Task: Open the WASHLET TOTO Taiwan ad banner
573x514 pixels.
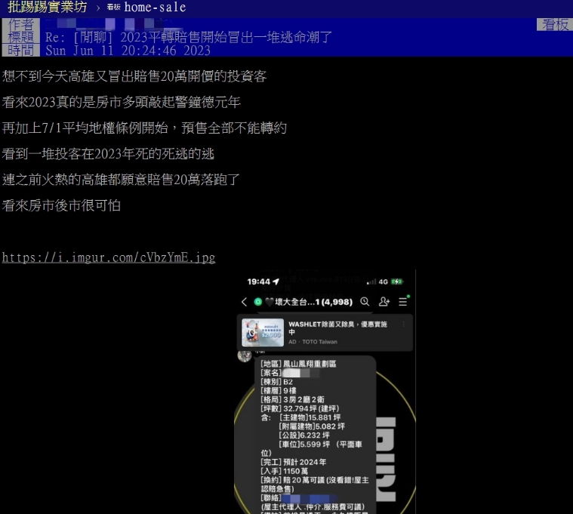Action: (x=325, y=332)
